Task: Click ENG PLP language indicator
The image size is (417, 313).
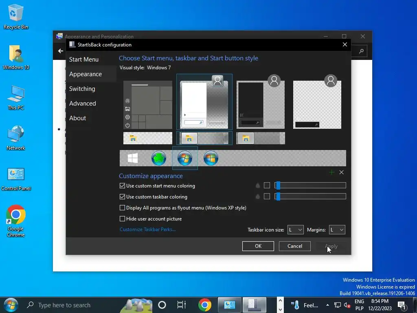Action: [x=359, y=305]
